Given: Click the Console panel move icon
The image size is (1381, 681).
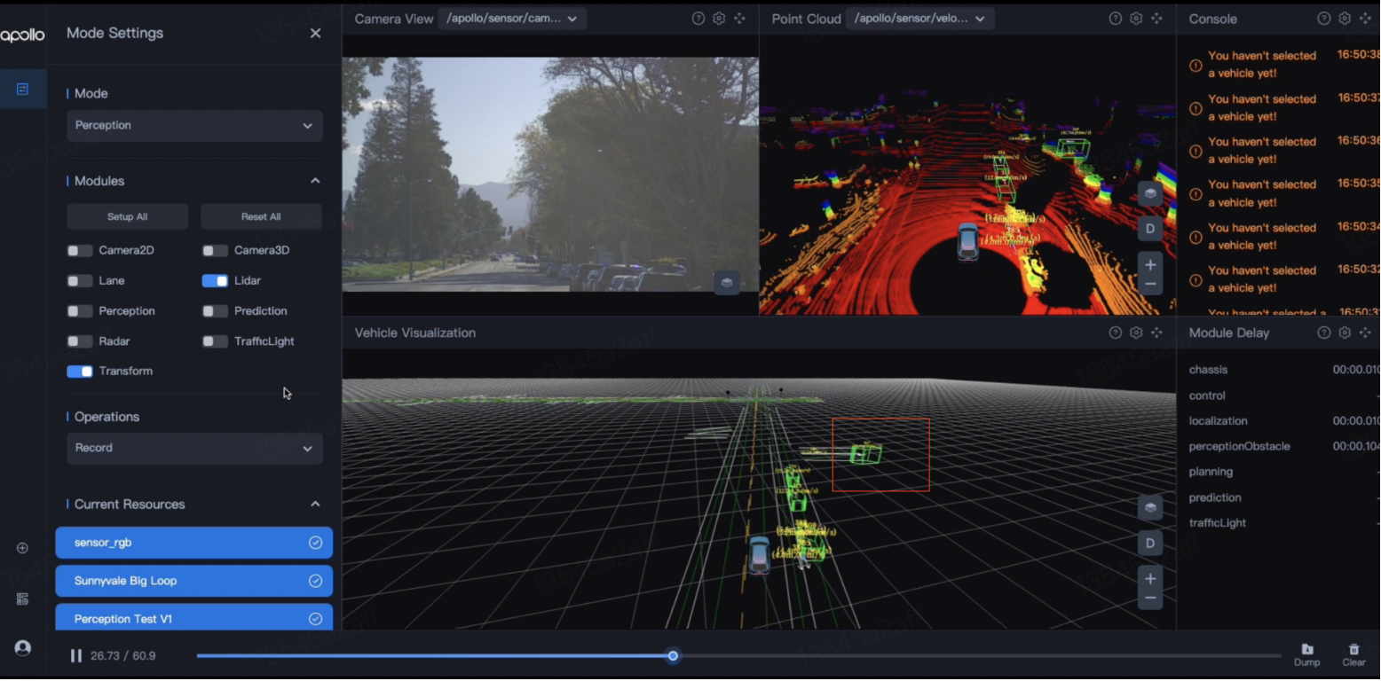Looking at the screenshot, I should [x=1365, y=19].
